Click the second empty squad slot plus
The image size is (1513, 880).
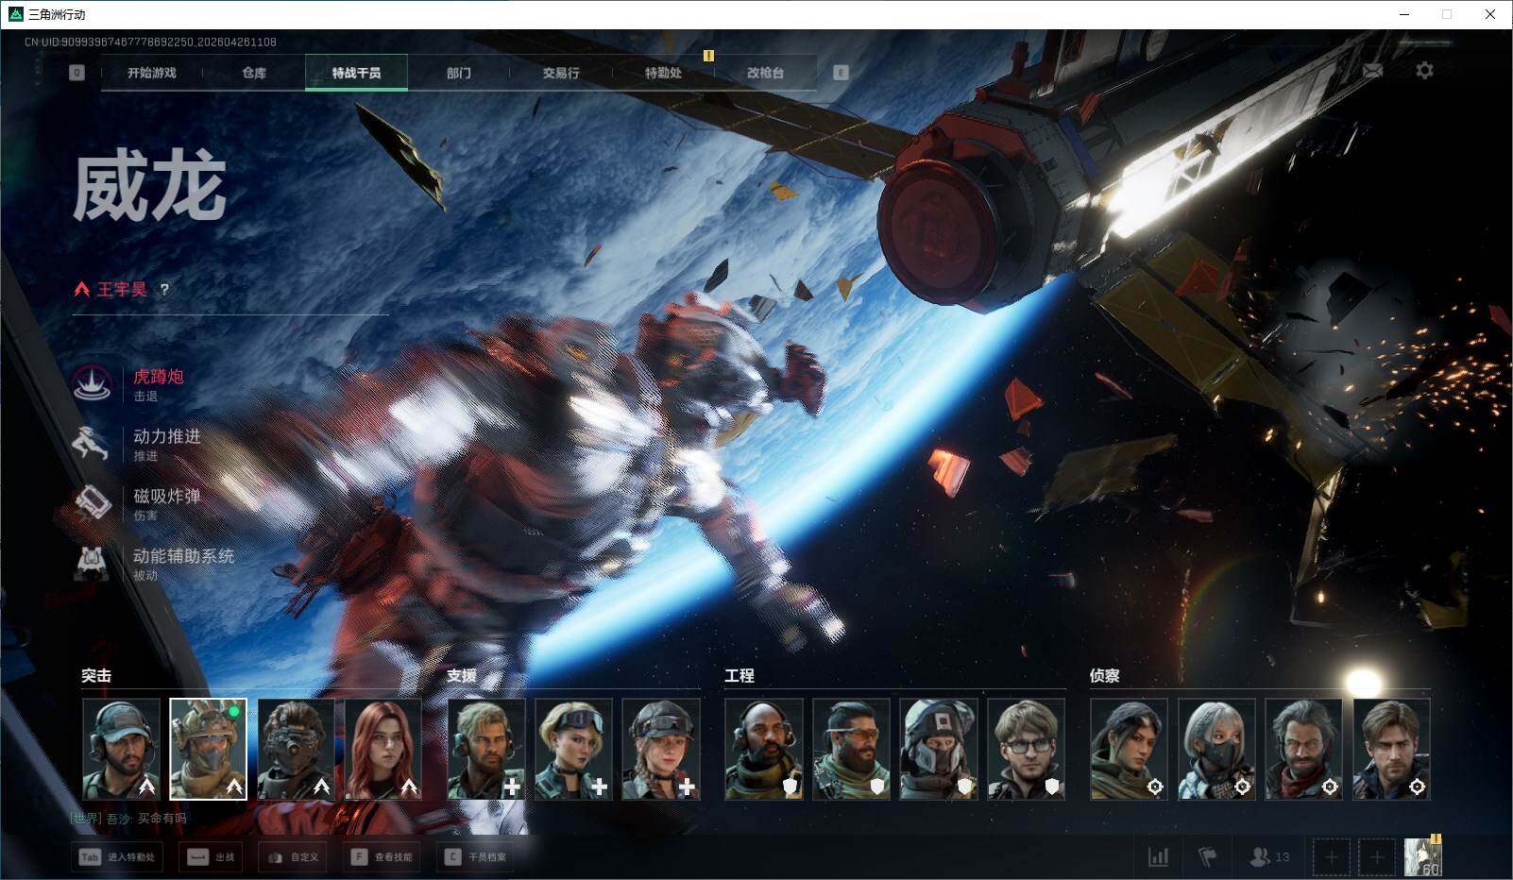[1377, 857]
